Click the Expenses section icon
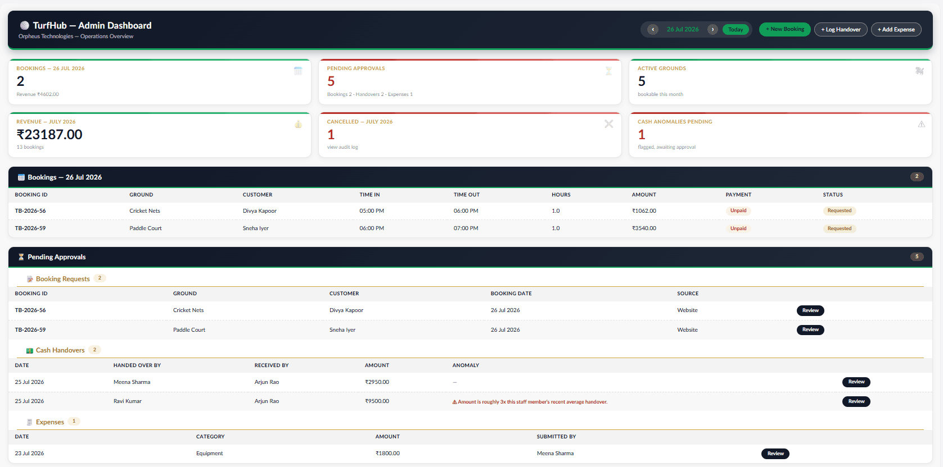 [30, 422]
